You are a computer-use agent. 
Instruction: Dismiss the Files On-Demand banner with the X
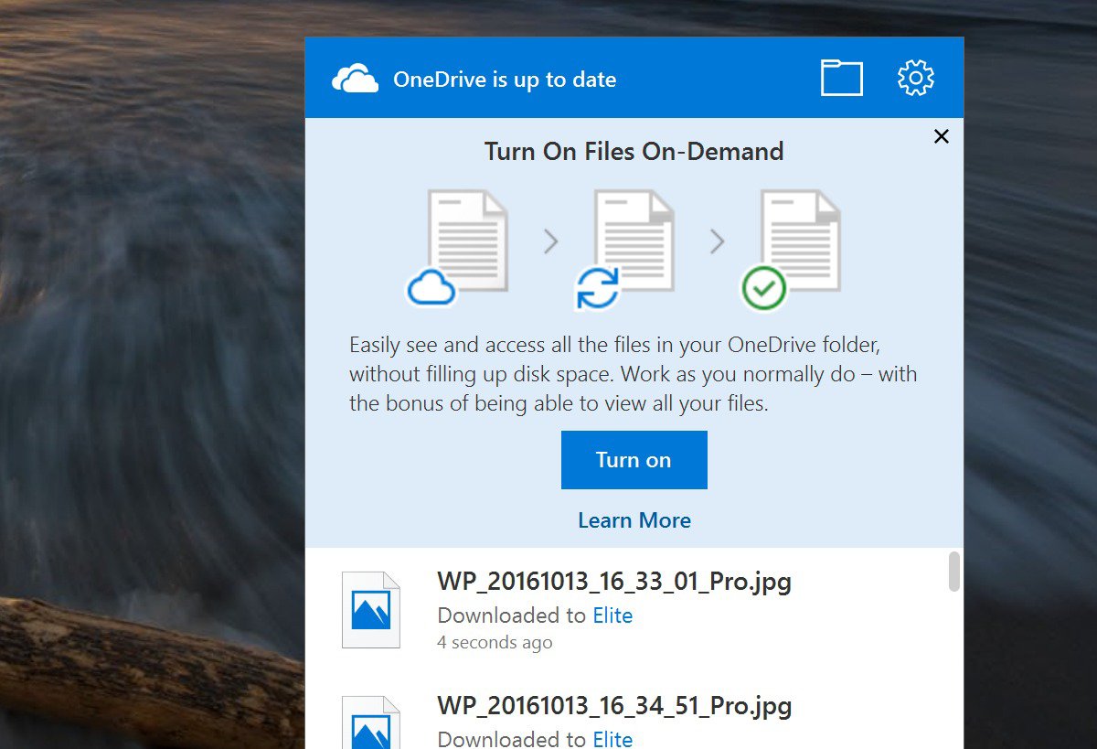(942, 135)
